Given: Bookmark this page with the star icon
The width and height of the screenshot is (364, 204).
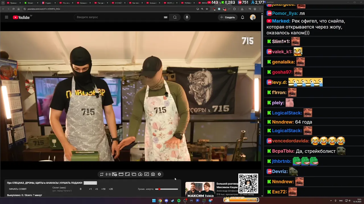Looking at the screenshot, I should (x=207, y=9).
